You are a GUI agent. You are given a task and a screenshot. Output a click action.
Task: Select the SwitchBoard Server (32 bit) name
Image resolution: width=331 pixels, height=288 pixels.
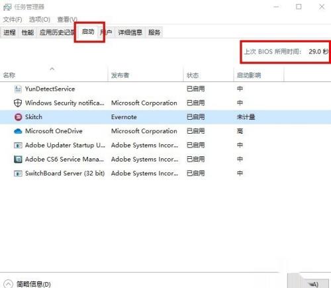pos(65,173)
